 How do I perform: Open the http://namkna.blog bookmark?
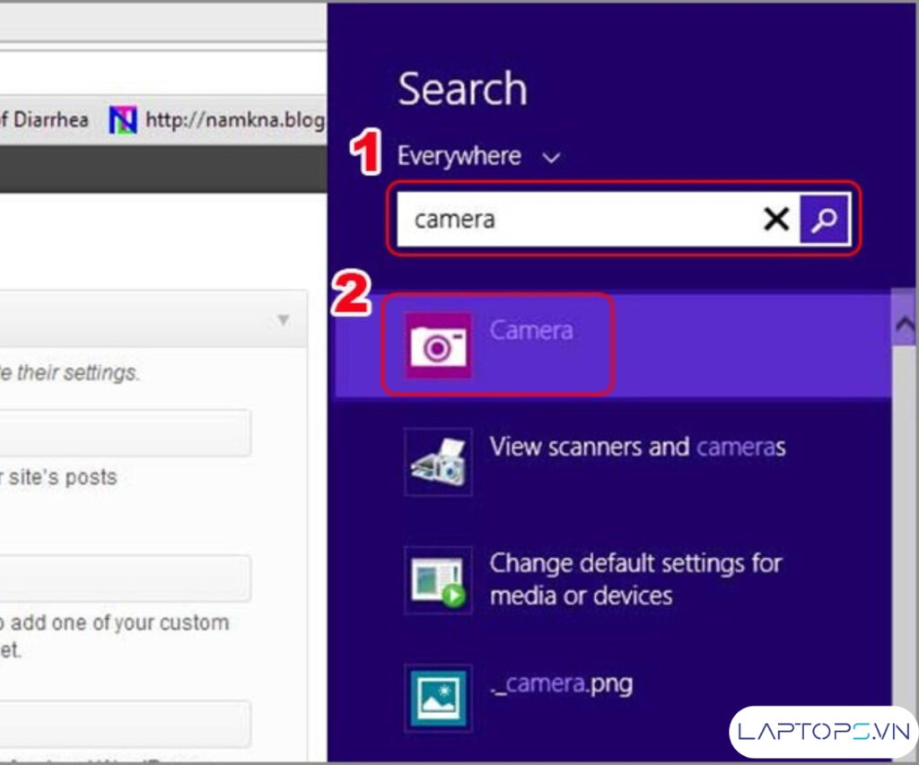233,119
